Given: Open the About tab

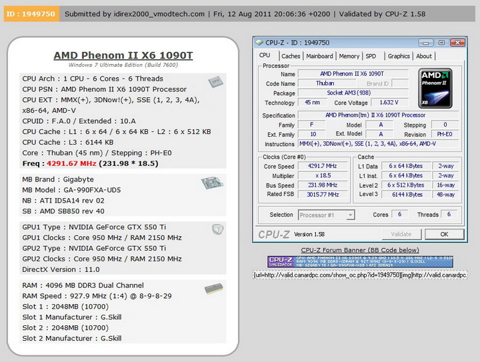Looking at the screenshot, I should pyautogui.click(x=424, y=56).
